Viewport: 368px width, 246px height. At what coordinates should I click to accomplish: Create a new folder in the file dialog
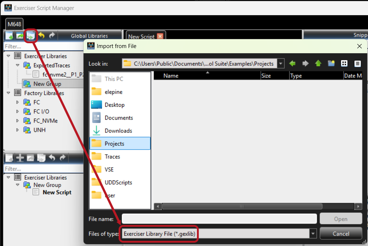(x=331, y=64)
